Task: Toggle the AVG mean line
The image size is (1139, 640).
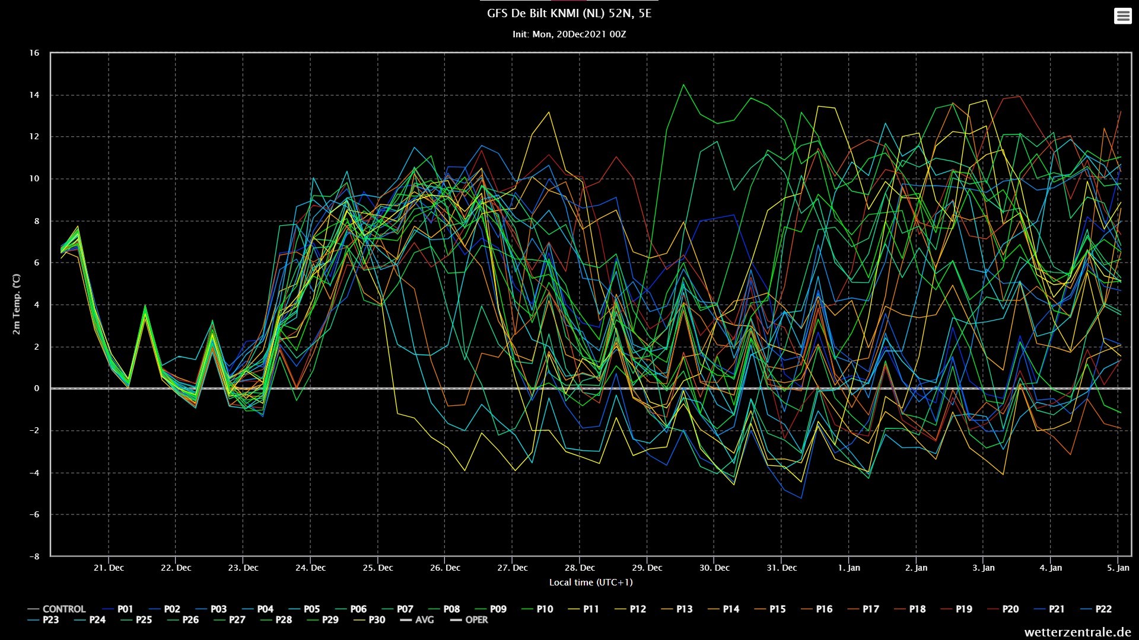Action: point(417,620)
